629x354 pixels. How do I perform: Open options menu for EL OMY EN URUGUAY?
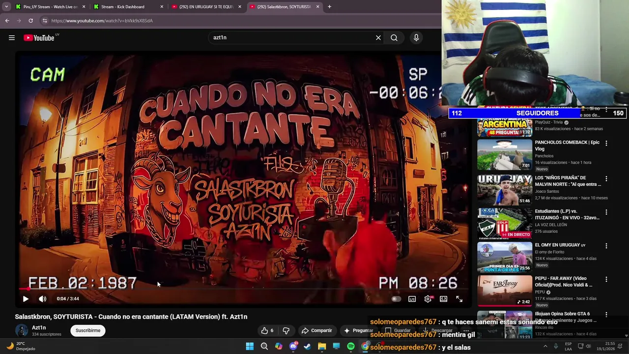pos(606,245)
